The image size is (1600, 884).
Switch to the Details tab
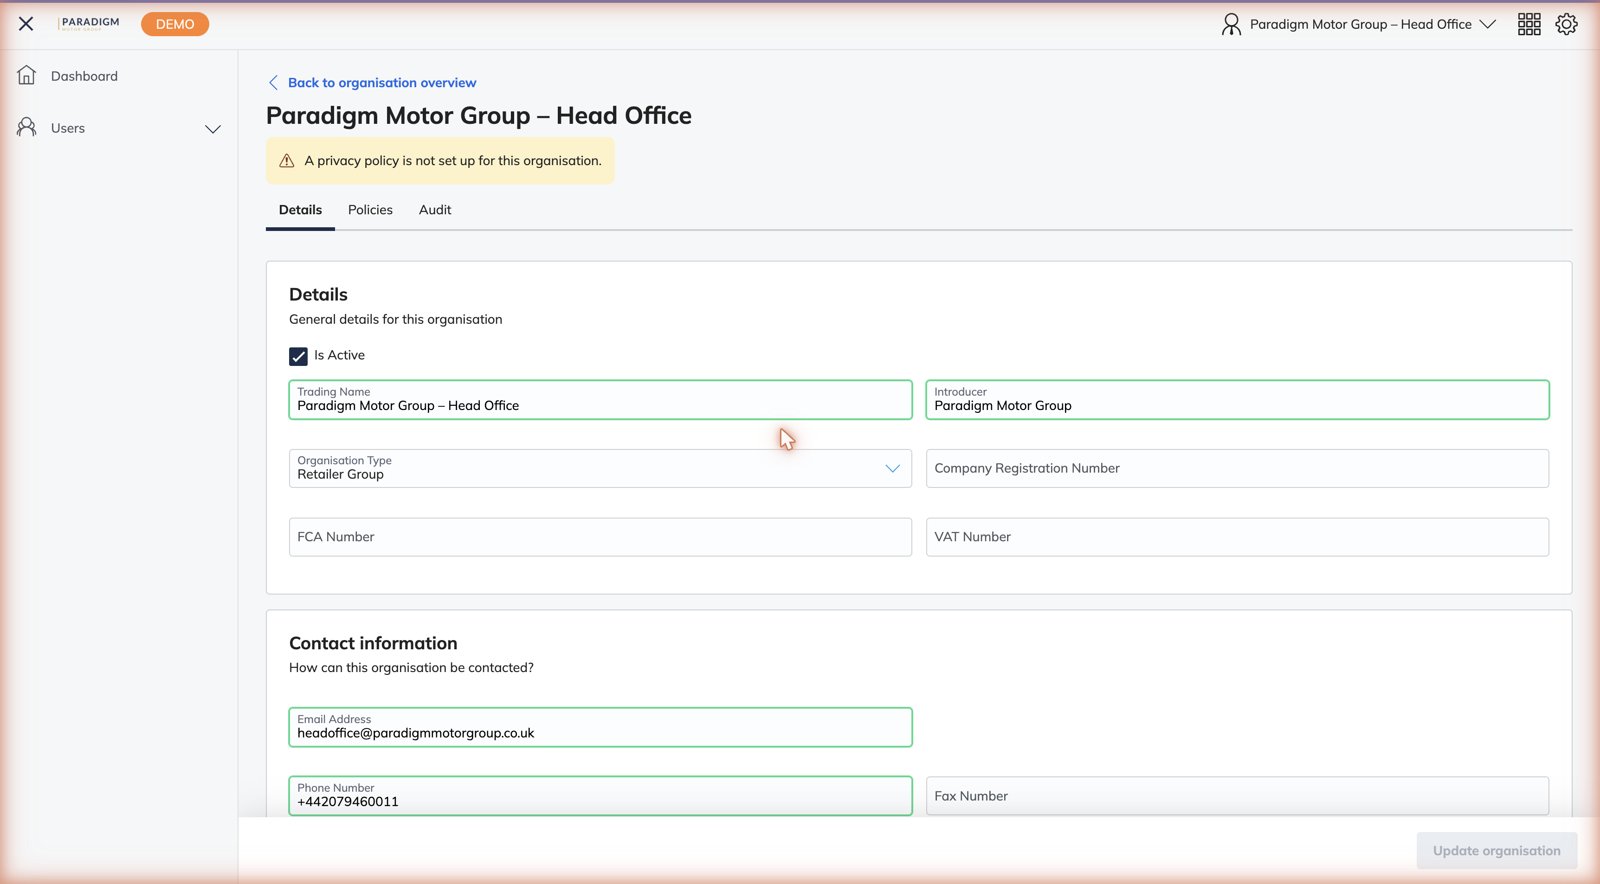coord(300,210)
